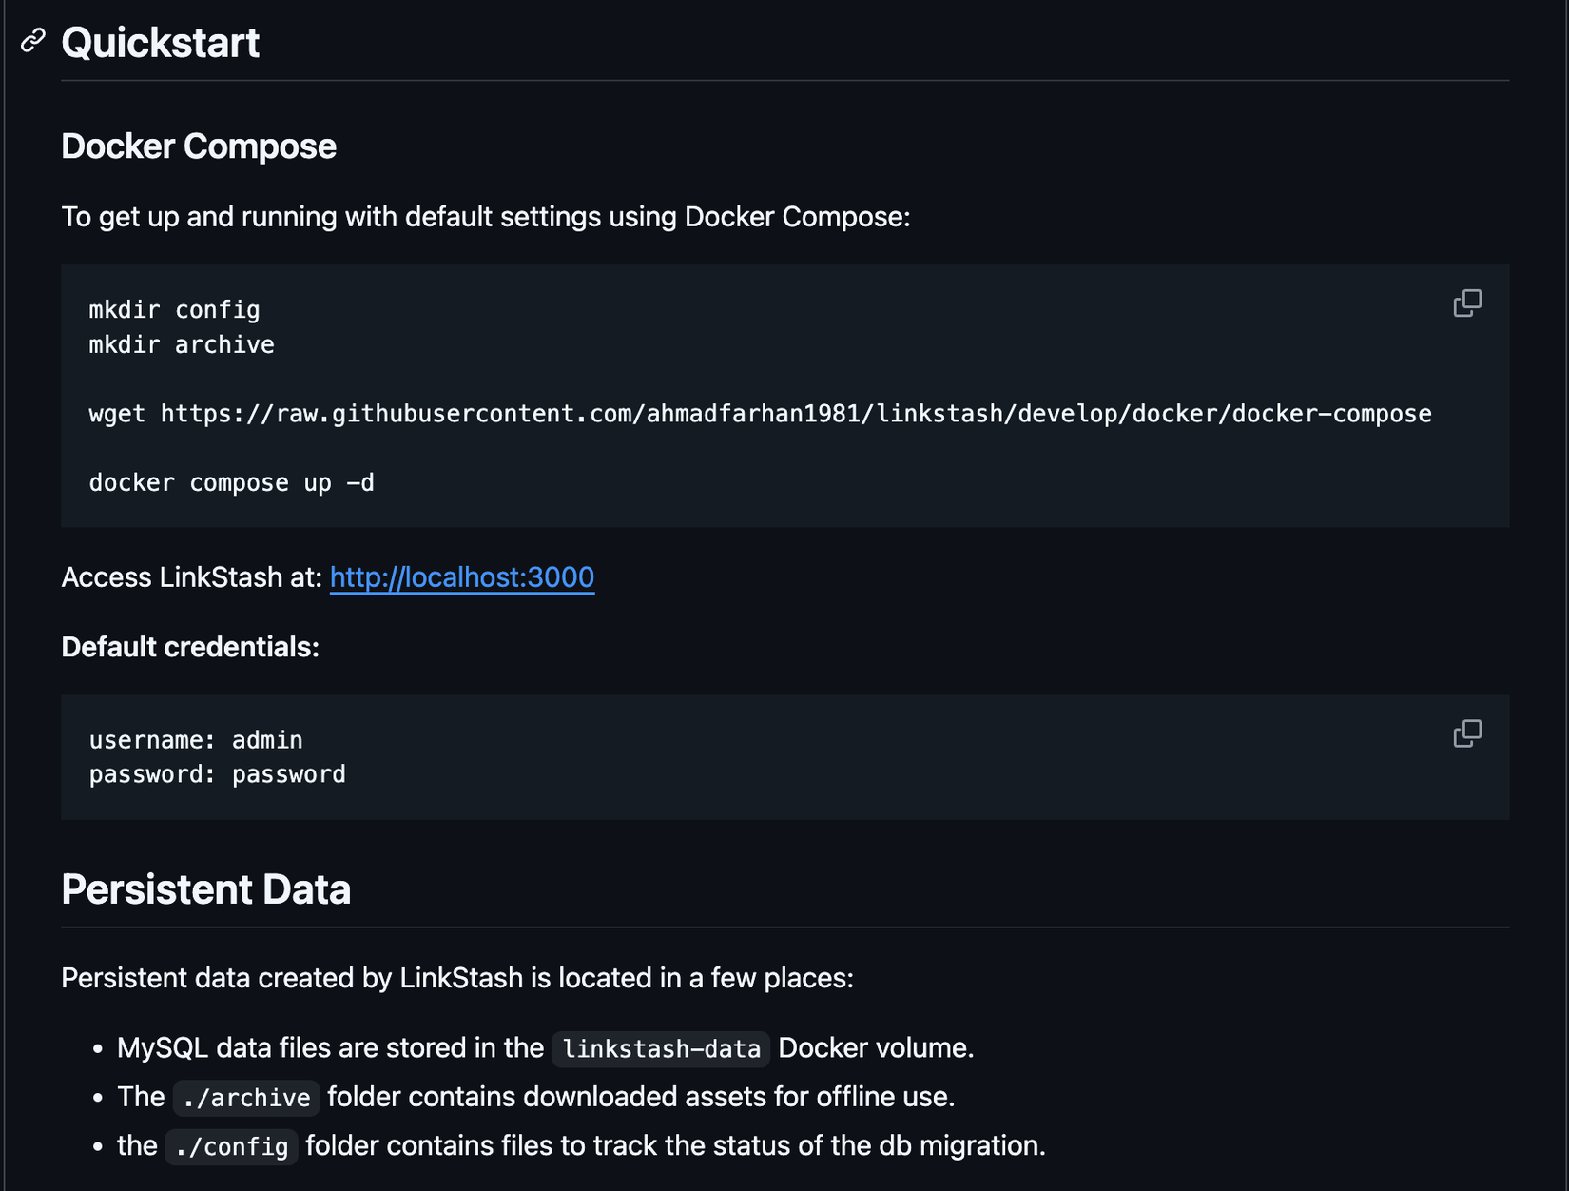Click 'MySQL data files are stored' text

330,1048
